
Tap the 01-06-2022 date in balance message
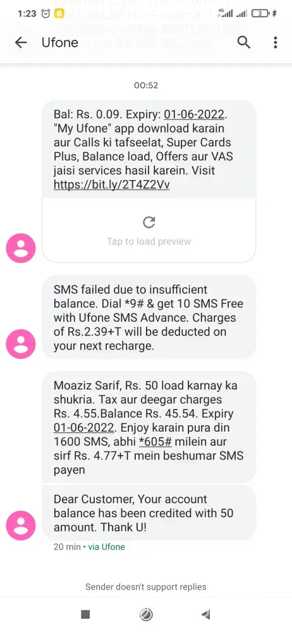point(194,114)
